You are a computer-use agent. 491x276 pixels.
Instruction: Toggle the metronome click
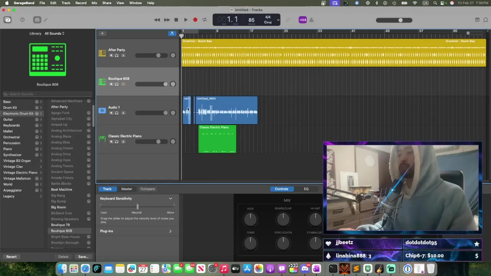tap(311, 20)
